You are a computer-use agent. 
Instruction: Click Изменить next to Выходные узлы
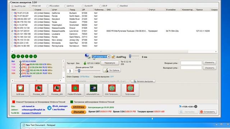(210, 68)
